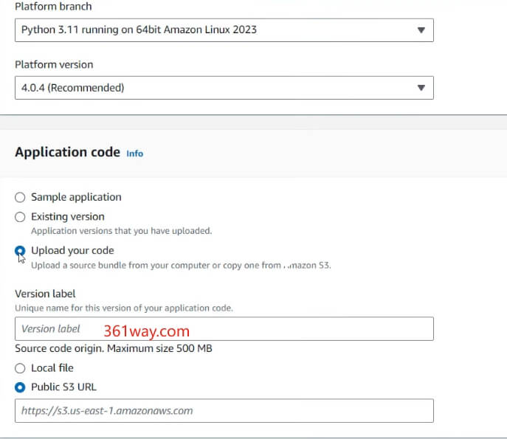The width and height of the screenshot is (507, 439).
Task: Open the Platform branch dropdown
Action: [x=214, y=30]
